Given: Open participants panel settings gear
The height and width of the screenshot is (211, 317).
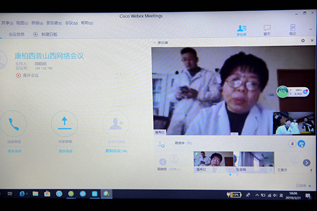Looking at the screenshot, I should (x=303, y=41).
